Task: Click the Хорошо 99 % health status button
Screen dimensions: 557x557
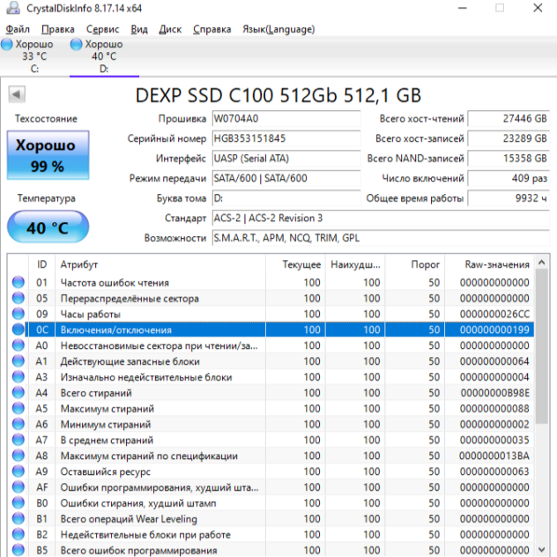Action: tap(48, 155)
